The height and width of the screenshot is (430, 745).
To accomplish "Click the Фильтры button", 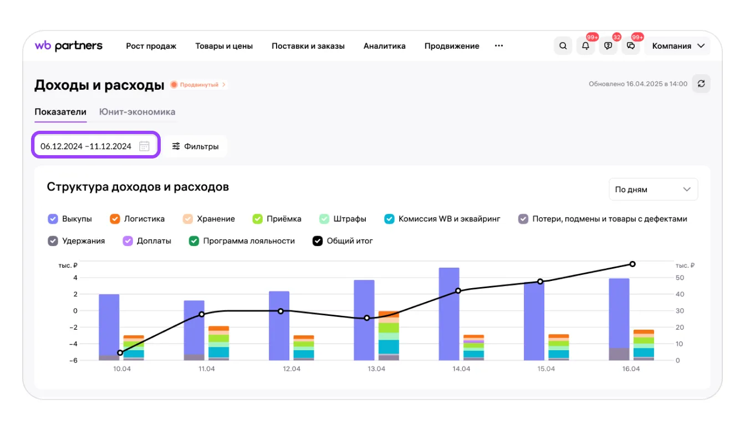I will pyautogui.click(x=195, y=146).
